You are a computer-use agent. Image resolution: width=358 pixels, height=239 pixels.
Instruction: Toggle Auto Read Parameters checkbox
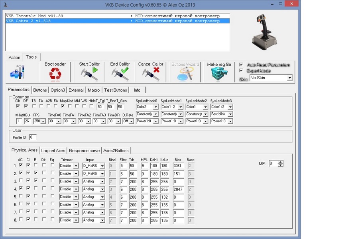[241, 65]
